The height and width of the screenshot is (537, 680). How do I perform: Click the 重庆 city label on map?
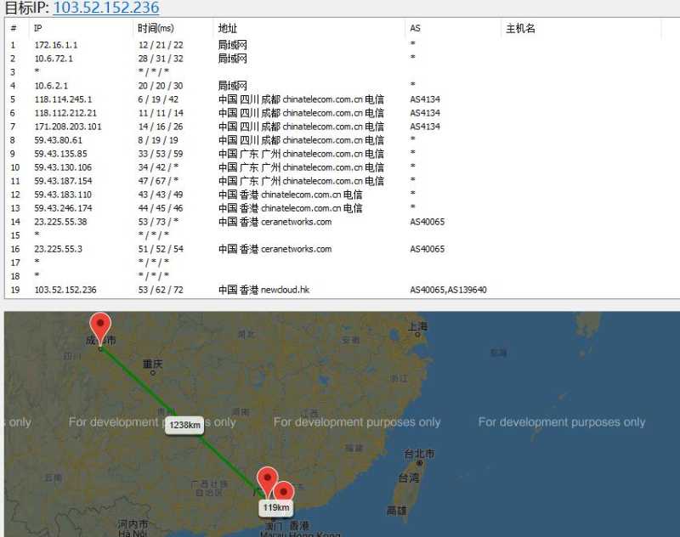[x=152, y=364]
